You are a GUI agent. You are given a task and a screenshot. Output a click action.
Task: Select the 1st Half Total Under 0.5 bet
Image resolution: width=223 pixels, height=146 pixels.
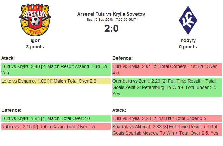167,118
